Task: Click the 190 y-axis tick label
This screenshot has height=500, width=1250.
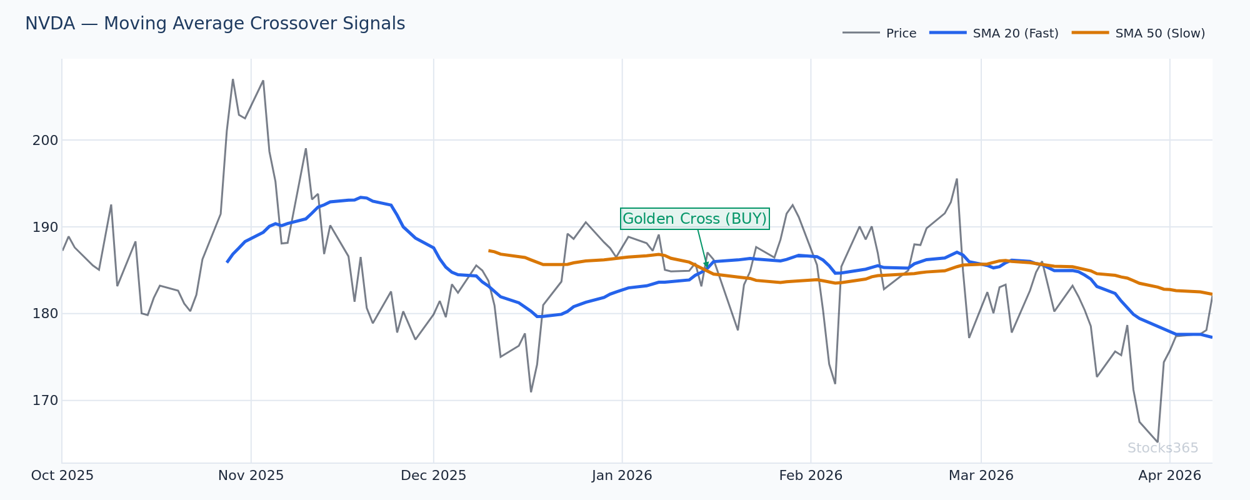Action: [x=45, y=227]
